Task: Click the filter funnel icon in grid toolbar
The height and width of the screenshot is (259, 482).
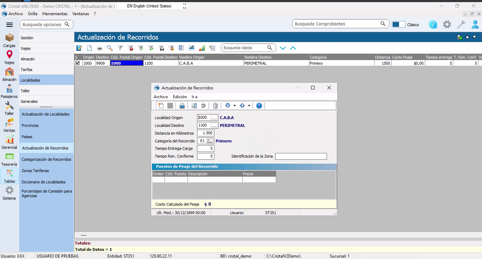Action: pyautogui.click(x=120, y=48)
